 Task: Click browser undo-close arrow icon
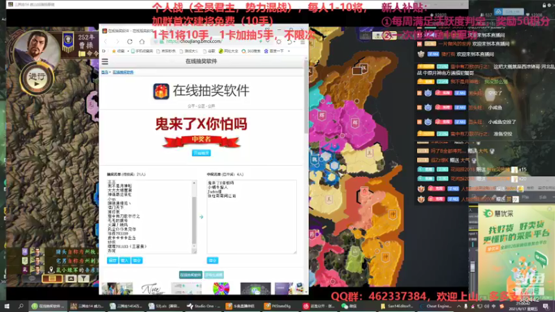(x=289, y=42)
